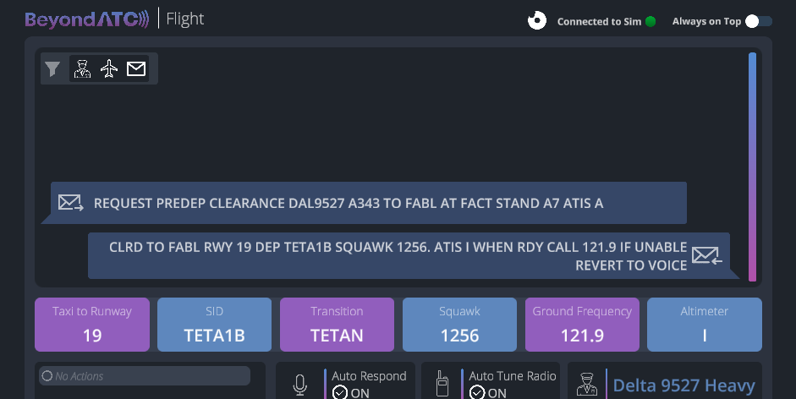Click the Ground Frequency 121.9 tile

tap(582, 325)
